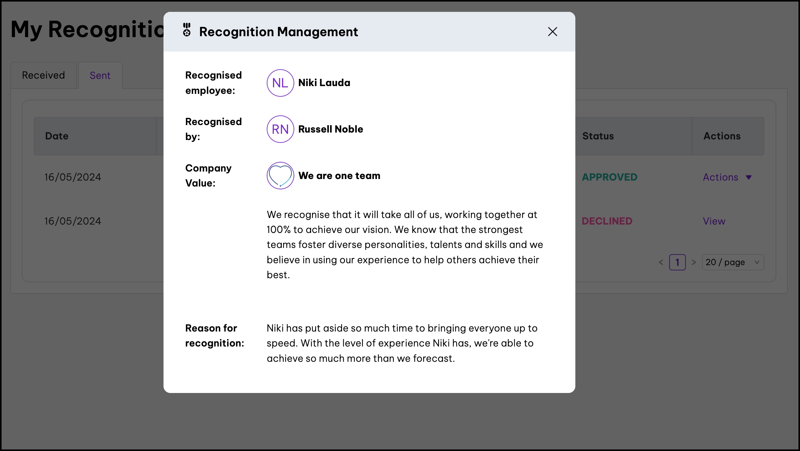Click the Status column header
This screenshot has height=451, width=800.
point(598,136)
